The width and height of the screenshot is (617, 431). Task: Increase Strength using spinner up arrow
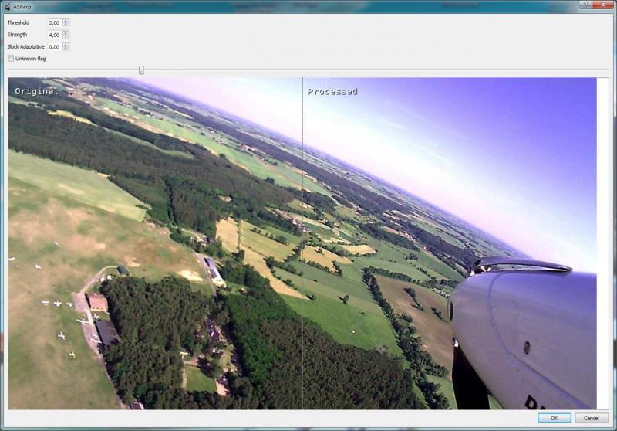66,32
